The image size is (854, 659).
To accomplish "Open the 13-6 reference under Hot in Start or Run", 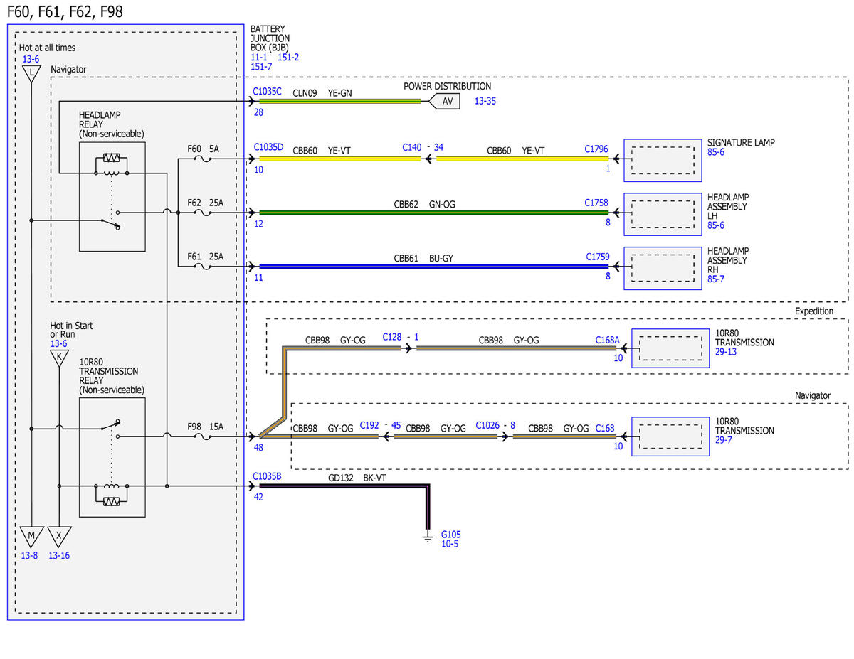I will (x=59, y=344).
